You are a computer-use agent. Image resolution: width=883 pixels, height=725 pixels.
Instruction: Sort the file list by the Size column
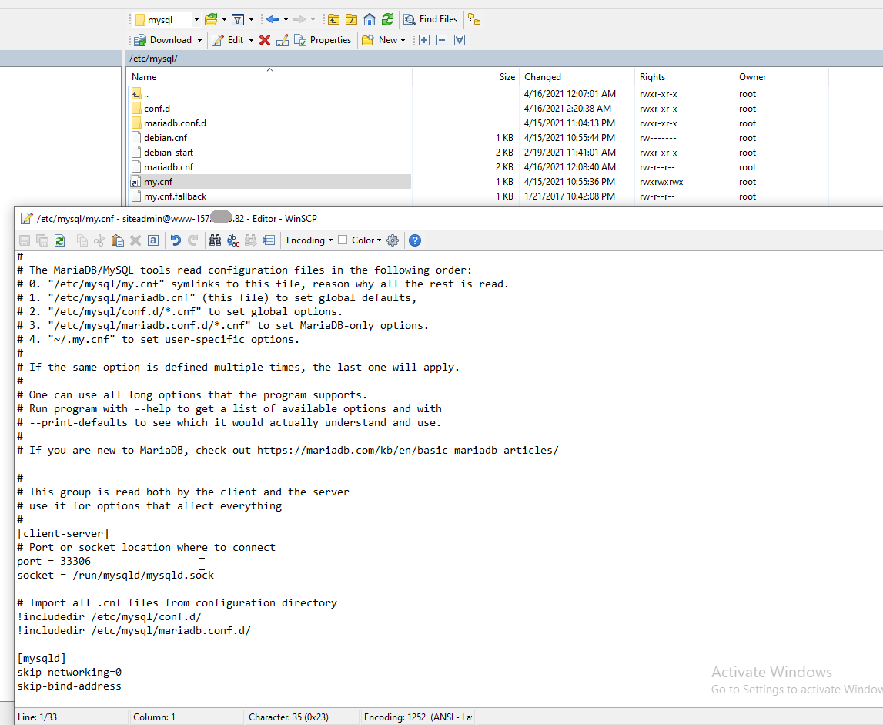click(466, 77)
